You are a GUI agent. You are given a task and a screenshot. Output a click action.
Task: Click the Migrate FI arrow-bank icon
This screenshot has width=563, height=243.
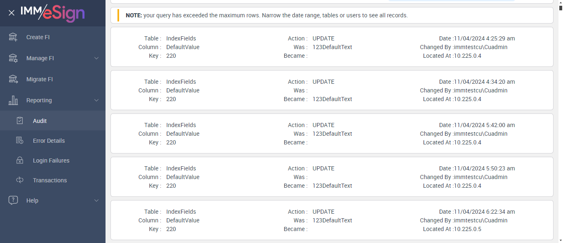pyautogui.click(x=13, y=79)
